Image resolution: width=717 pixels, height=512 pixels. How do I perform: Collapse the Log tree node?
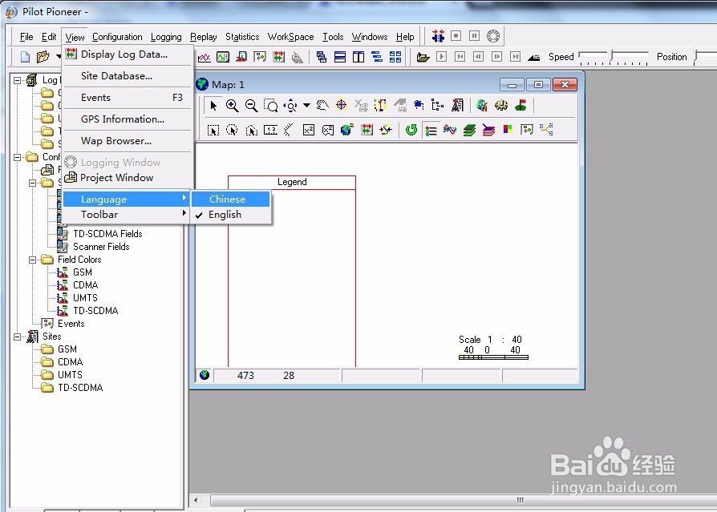coord(17,80)
